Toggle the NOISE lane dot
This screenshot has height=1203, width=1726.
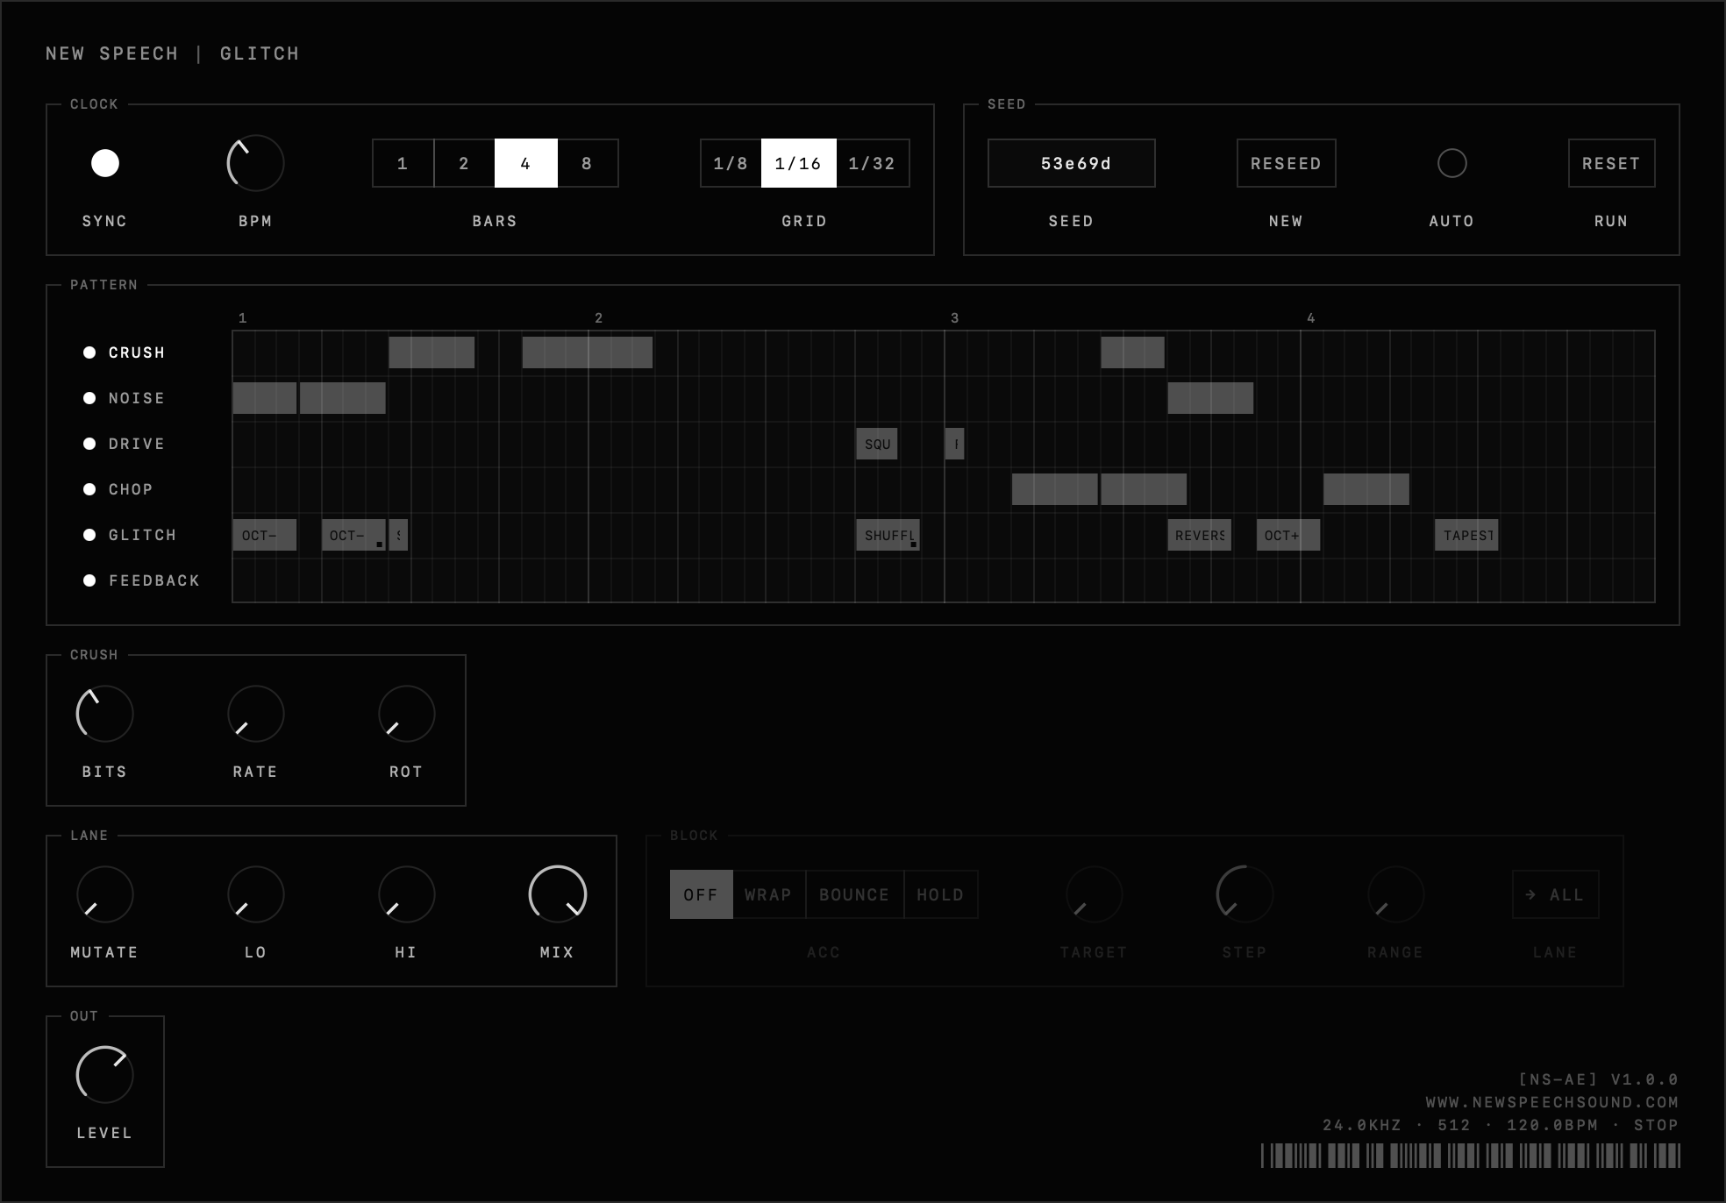coord(89,398)
